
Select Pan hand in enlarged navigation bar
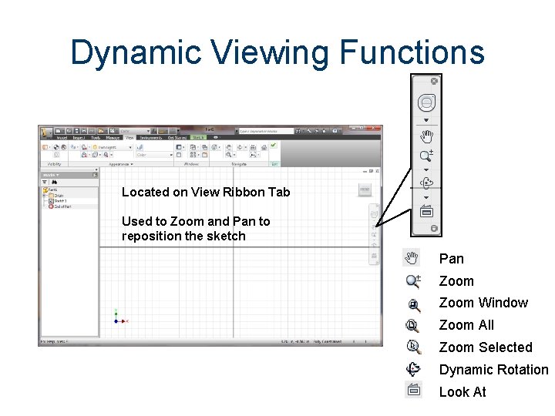(426, 136)
